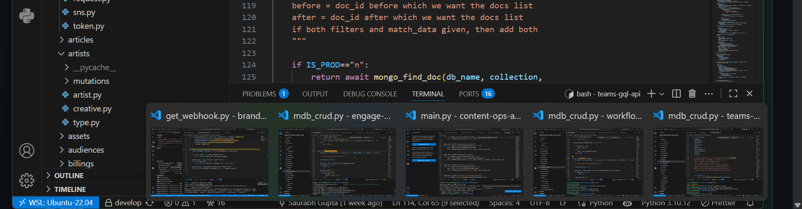
Task: Collapse the artists folder
Action: 79,53
